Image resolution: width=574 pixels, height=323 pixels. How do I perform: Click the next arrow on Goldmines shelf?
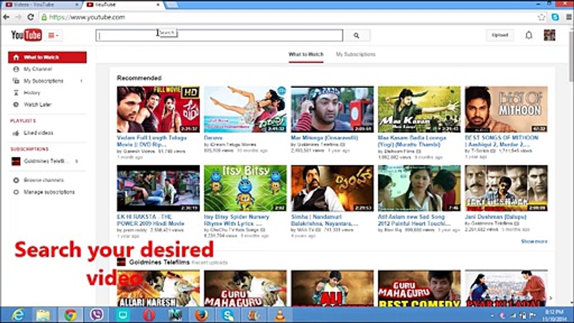[552, 298]
